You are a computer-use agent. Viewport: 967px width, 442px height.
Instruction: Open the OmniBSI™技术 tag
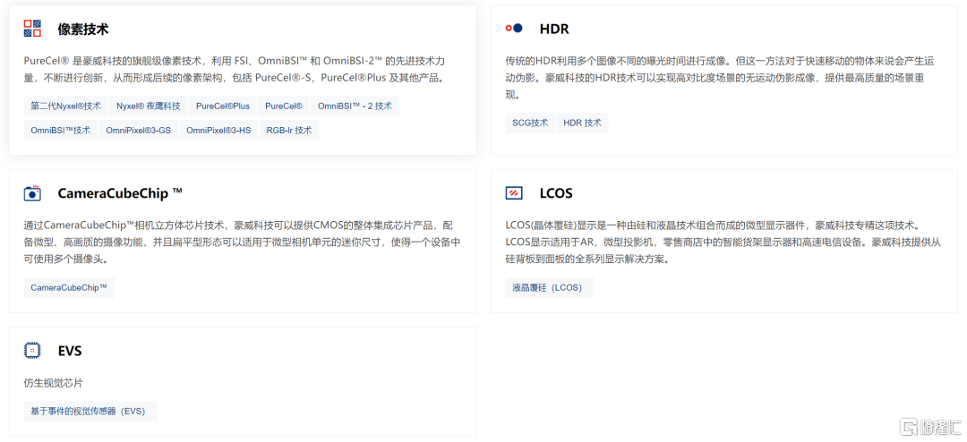(61, 130)
